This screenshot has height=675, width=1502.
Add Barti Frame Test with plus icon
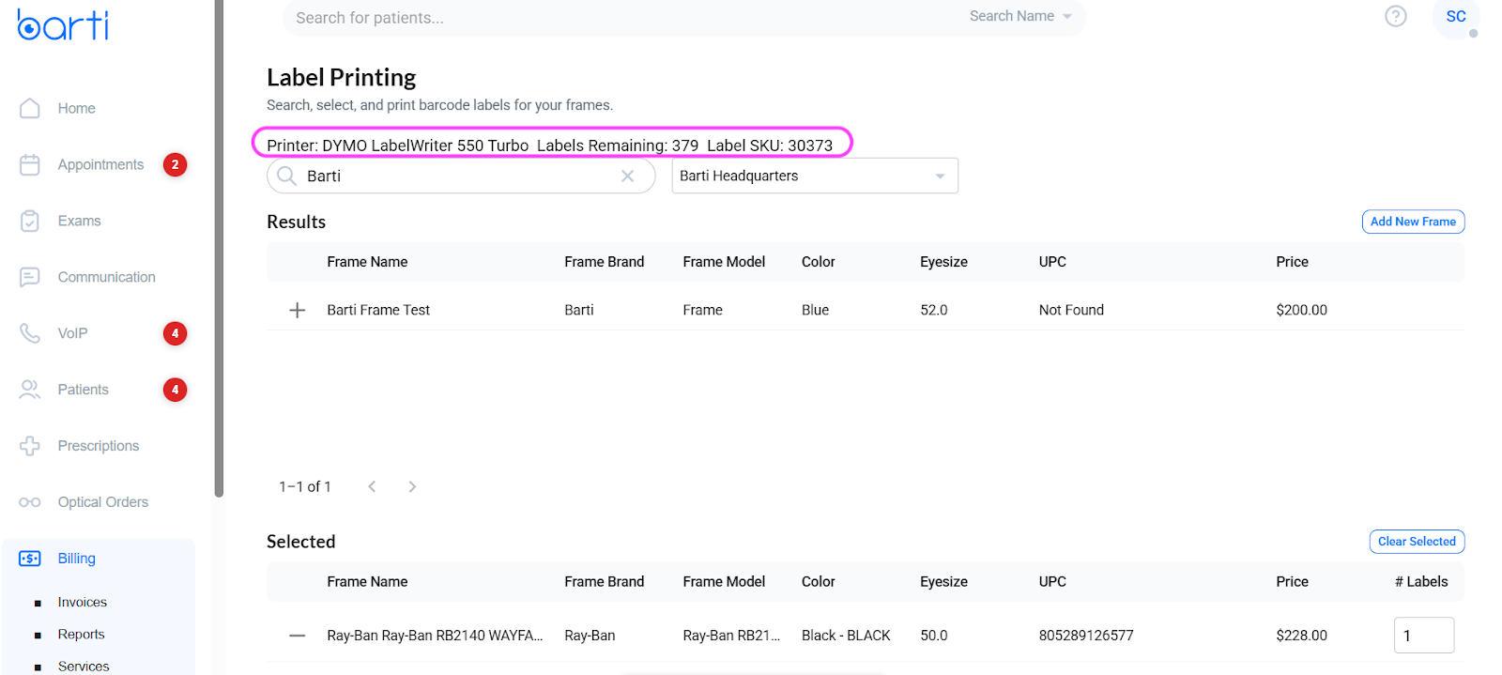pos(297,310)
